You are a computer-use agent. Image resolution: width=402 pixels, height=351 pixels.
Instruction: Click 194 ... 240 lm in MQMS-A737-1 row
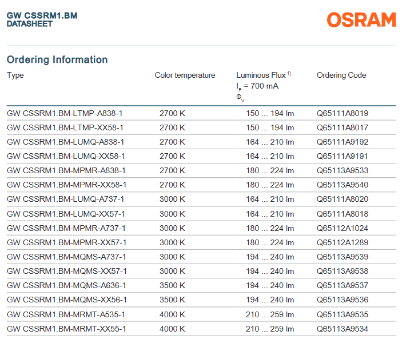pyautogui.click(x=270, y=257)
